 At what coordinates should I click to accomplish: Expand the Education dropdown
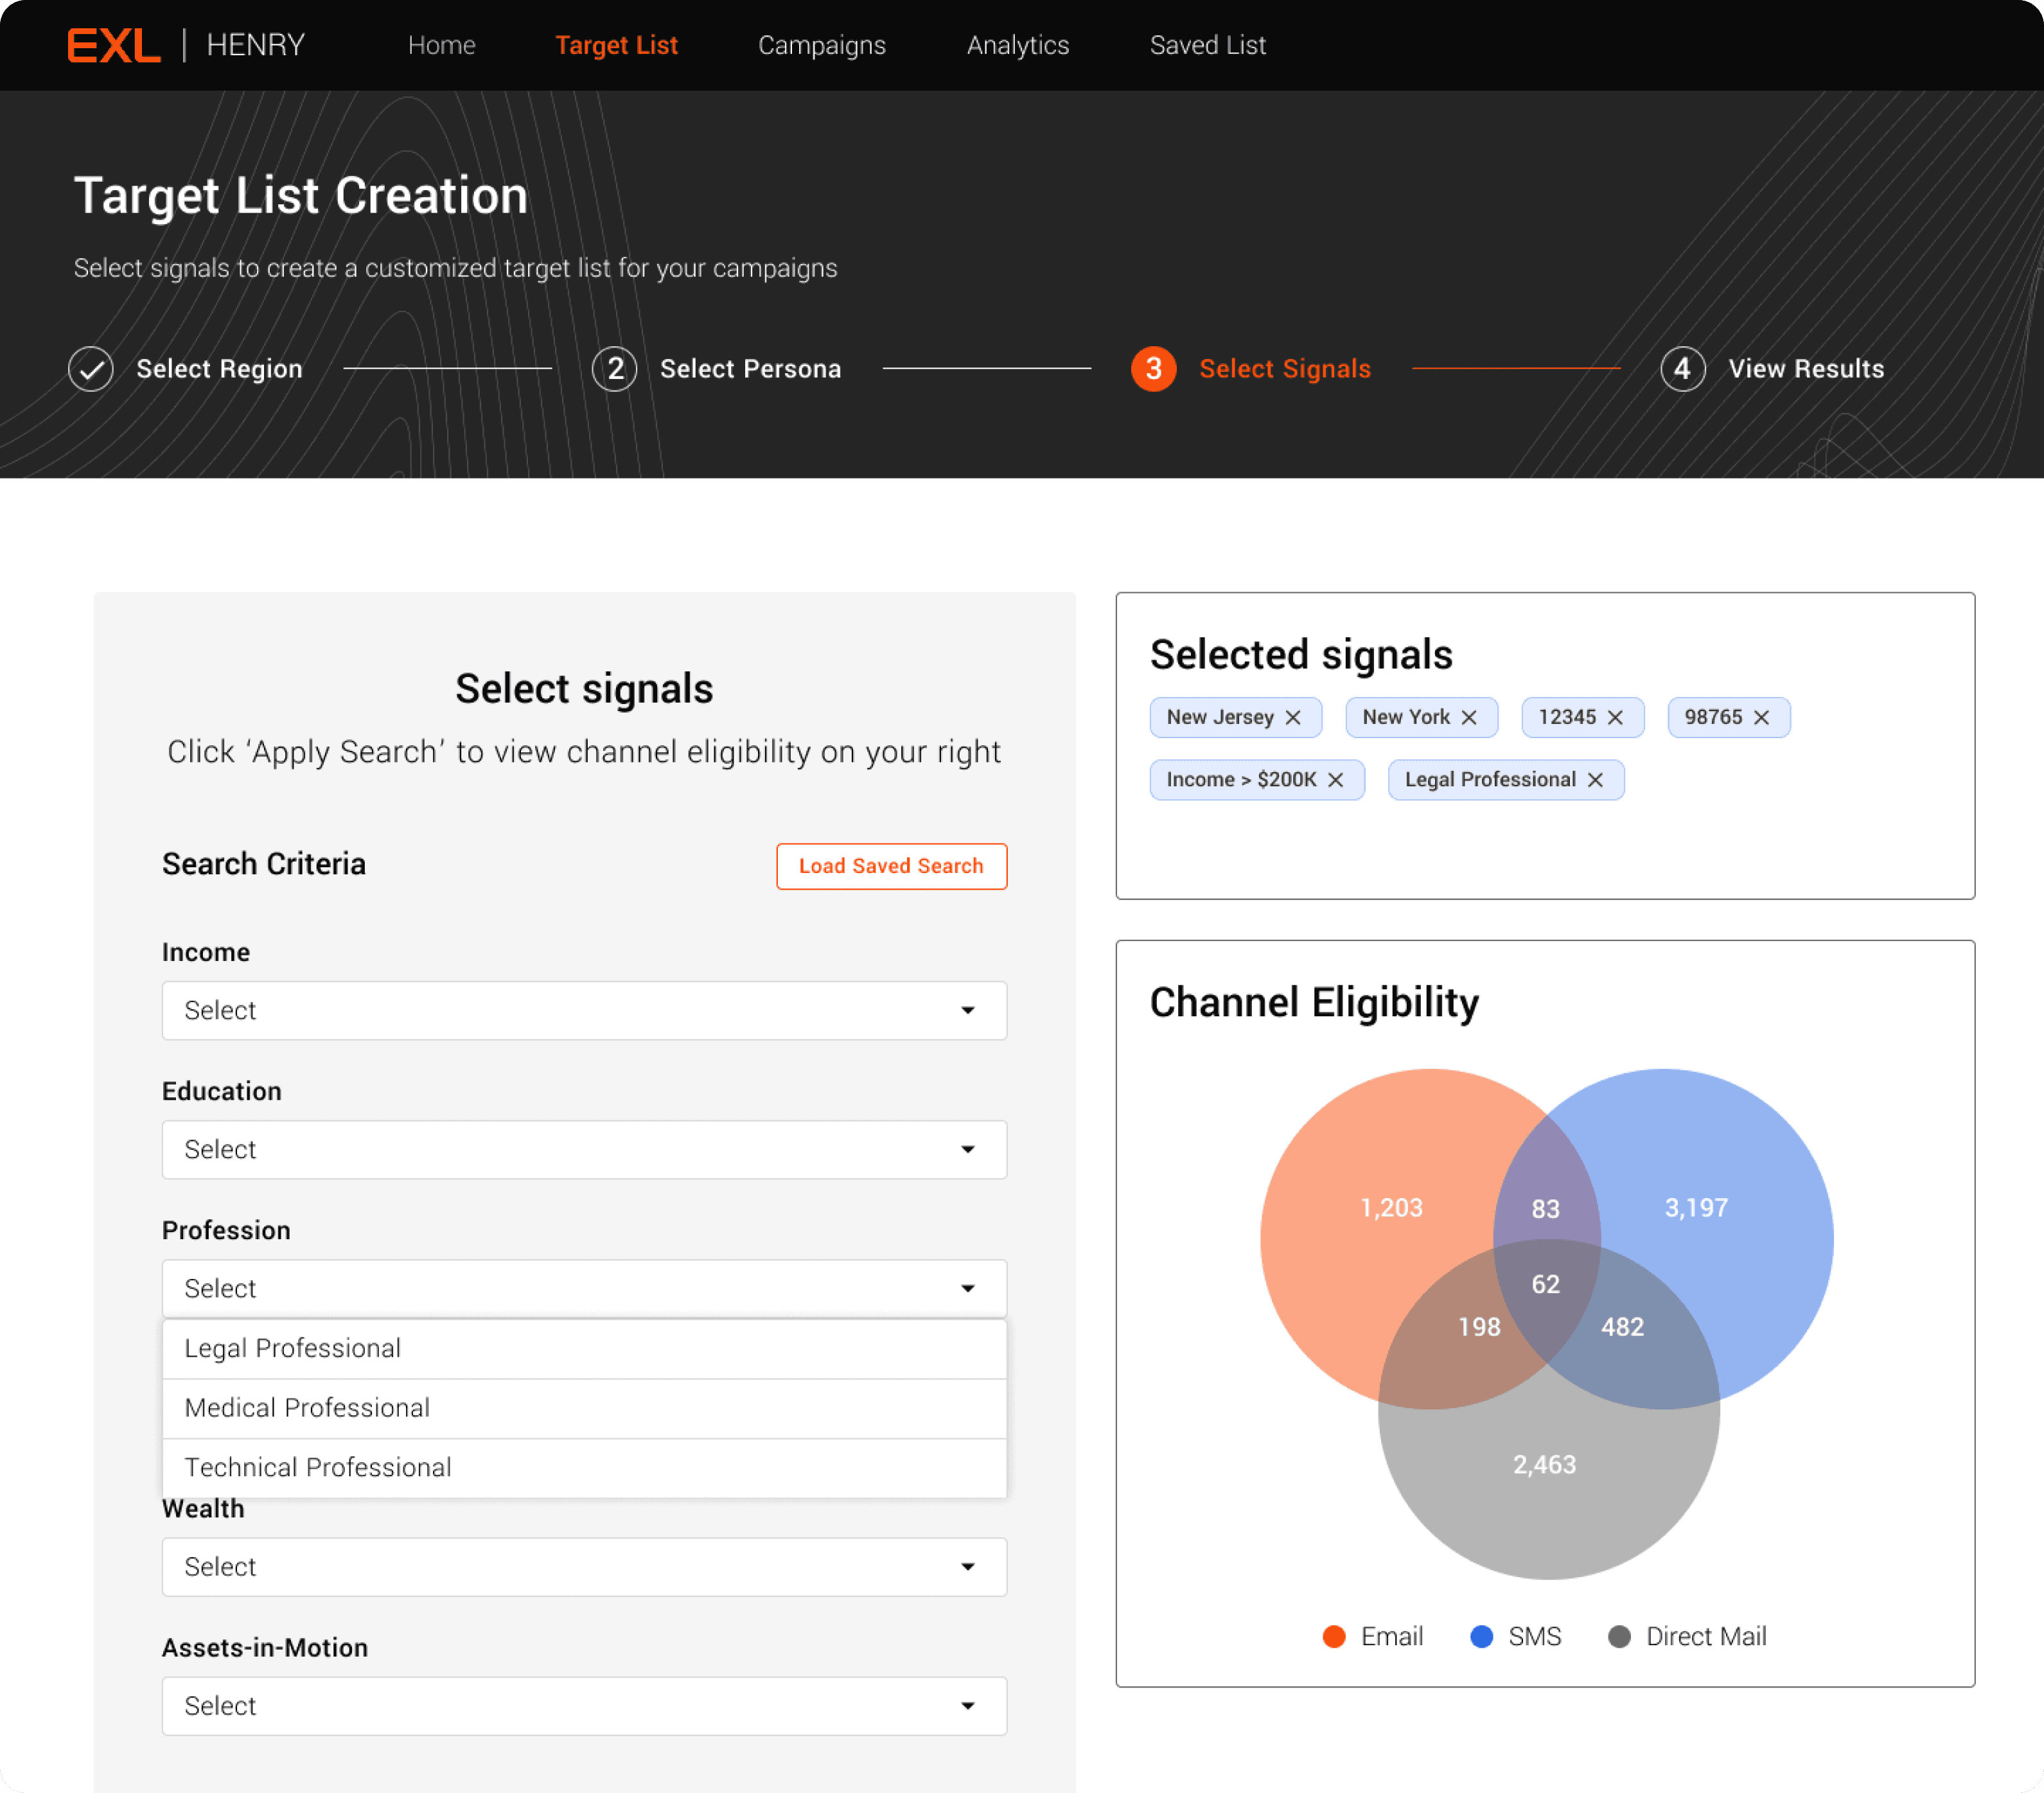tap(584, 1149)
